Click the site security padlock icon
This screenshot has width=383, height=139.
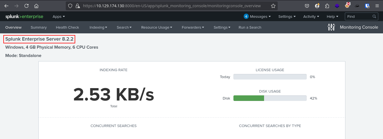point(78,6)
